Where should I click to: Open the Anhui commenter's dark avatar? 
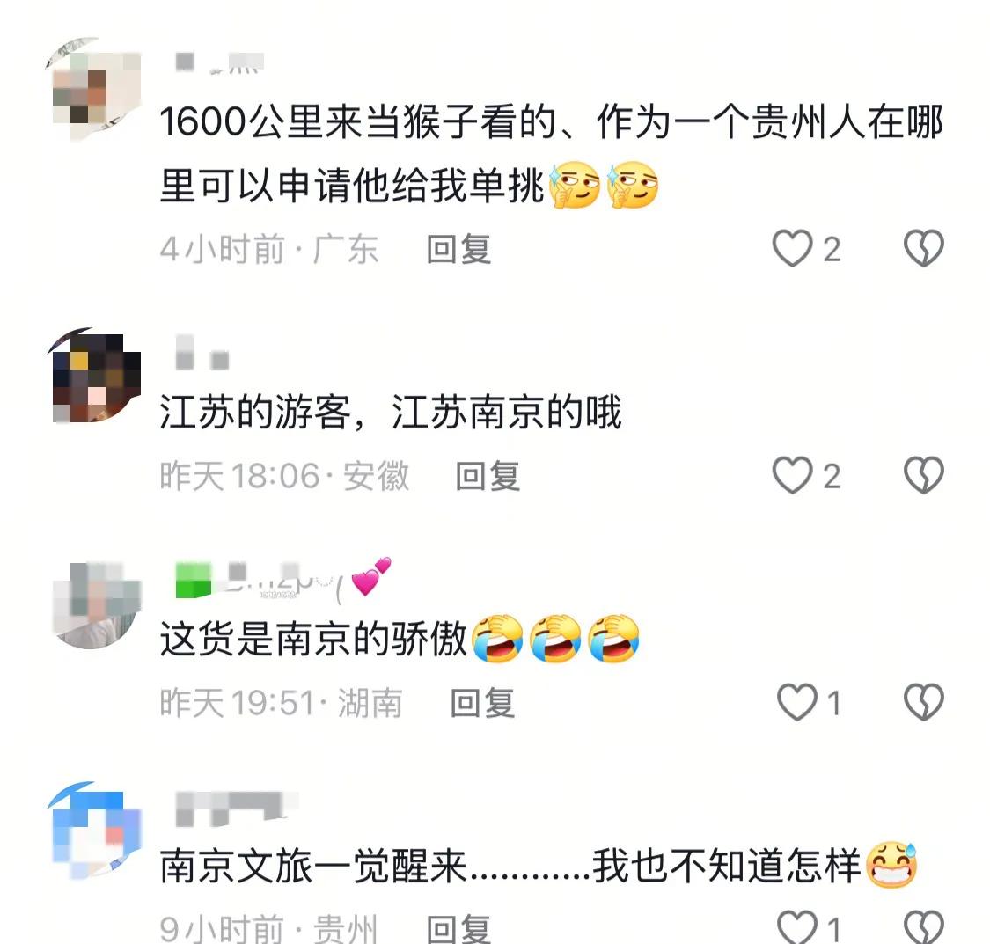click(95, 376)
